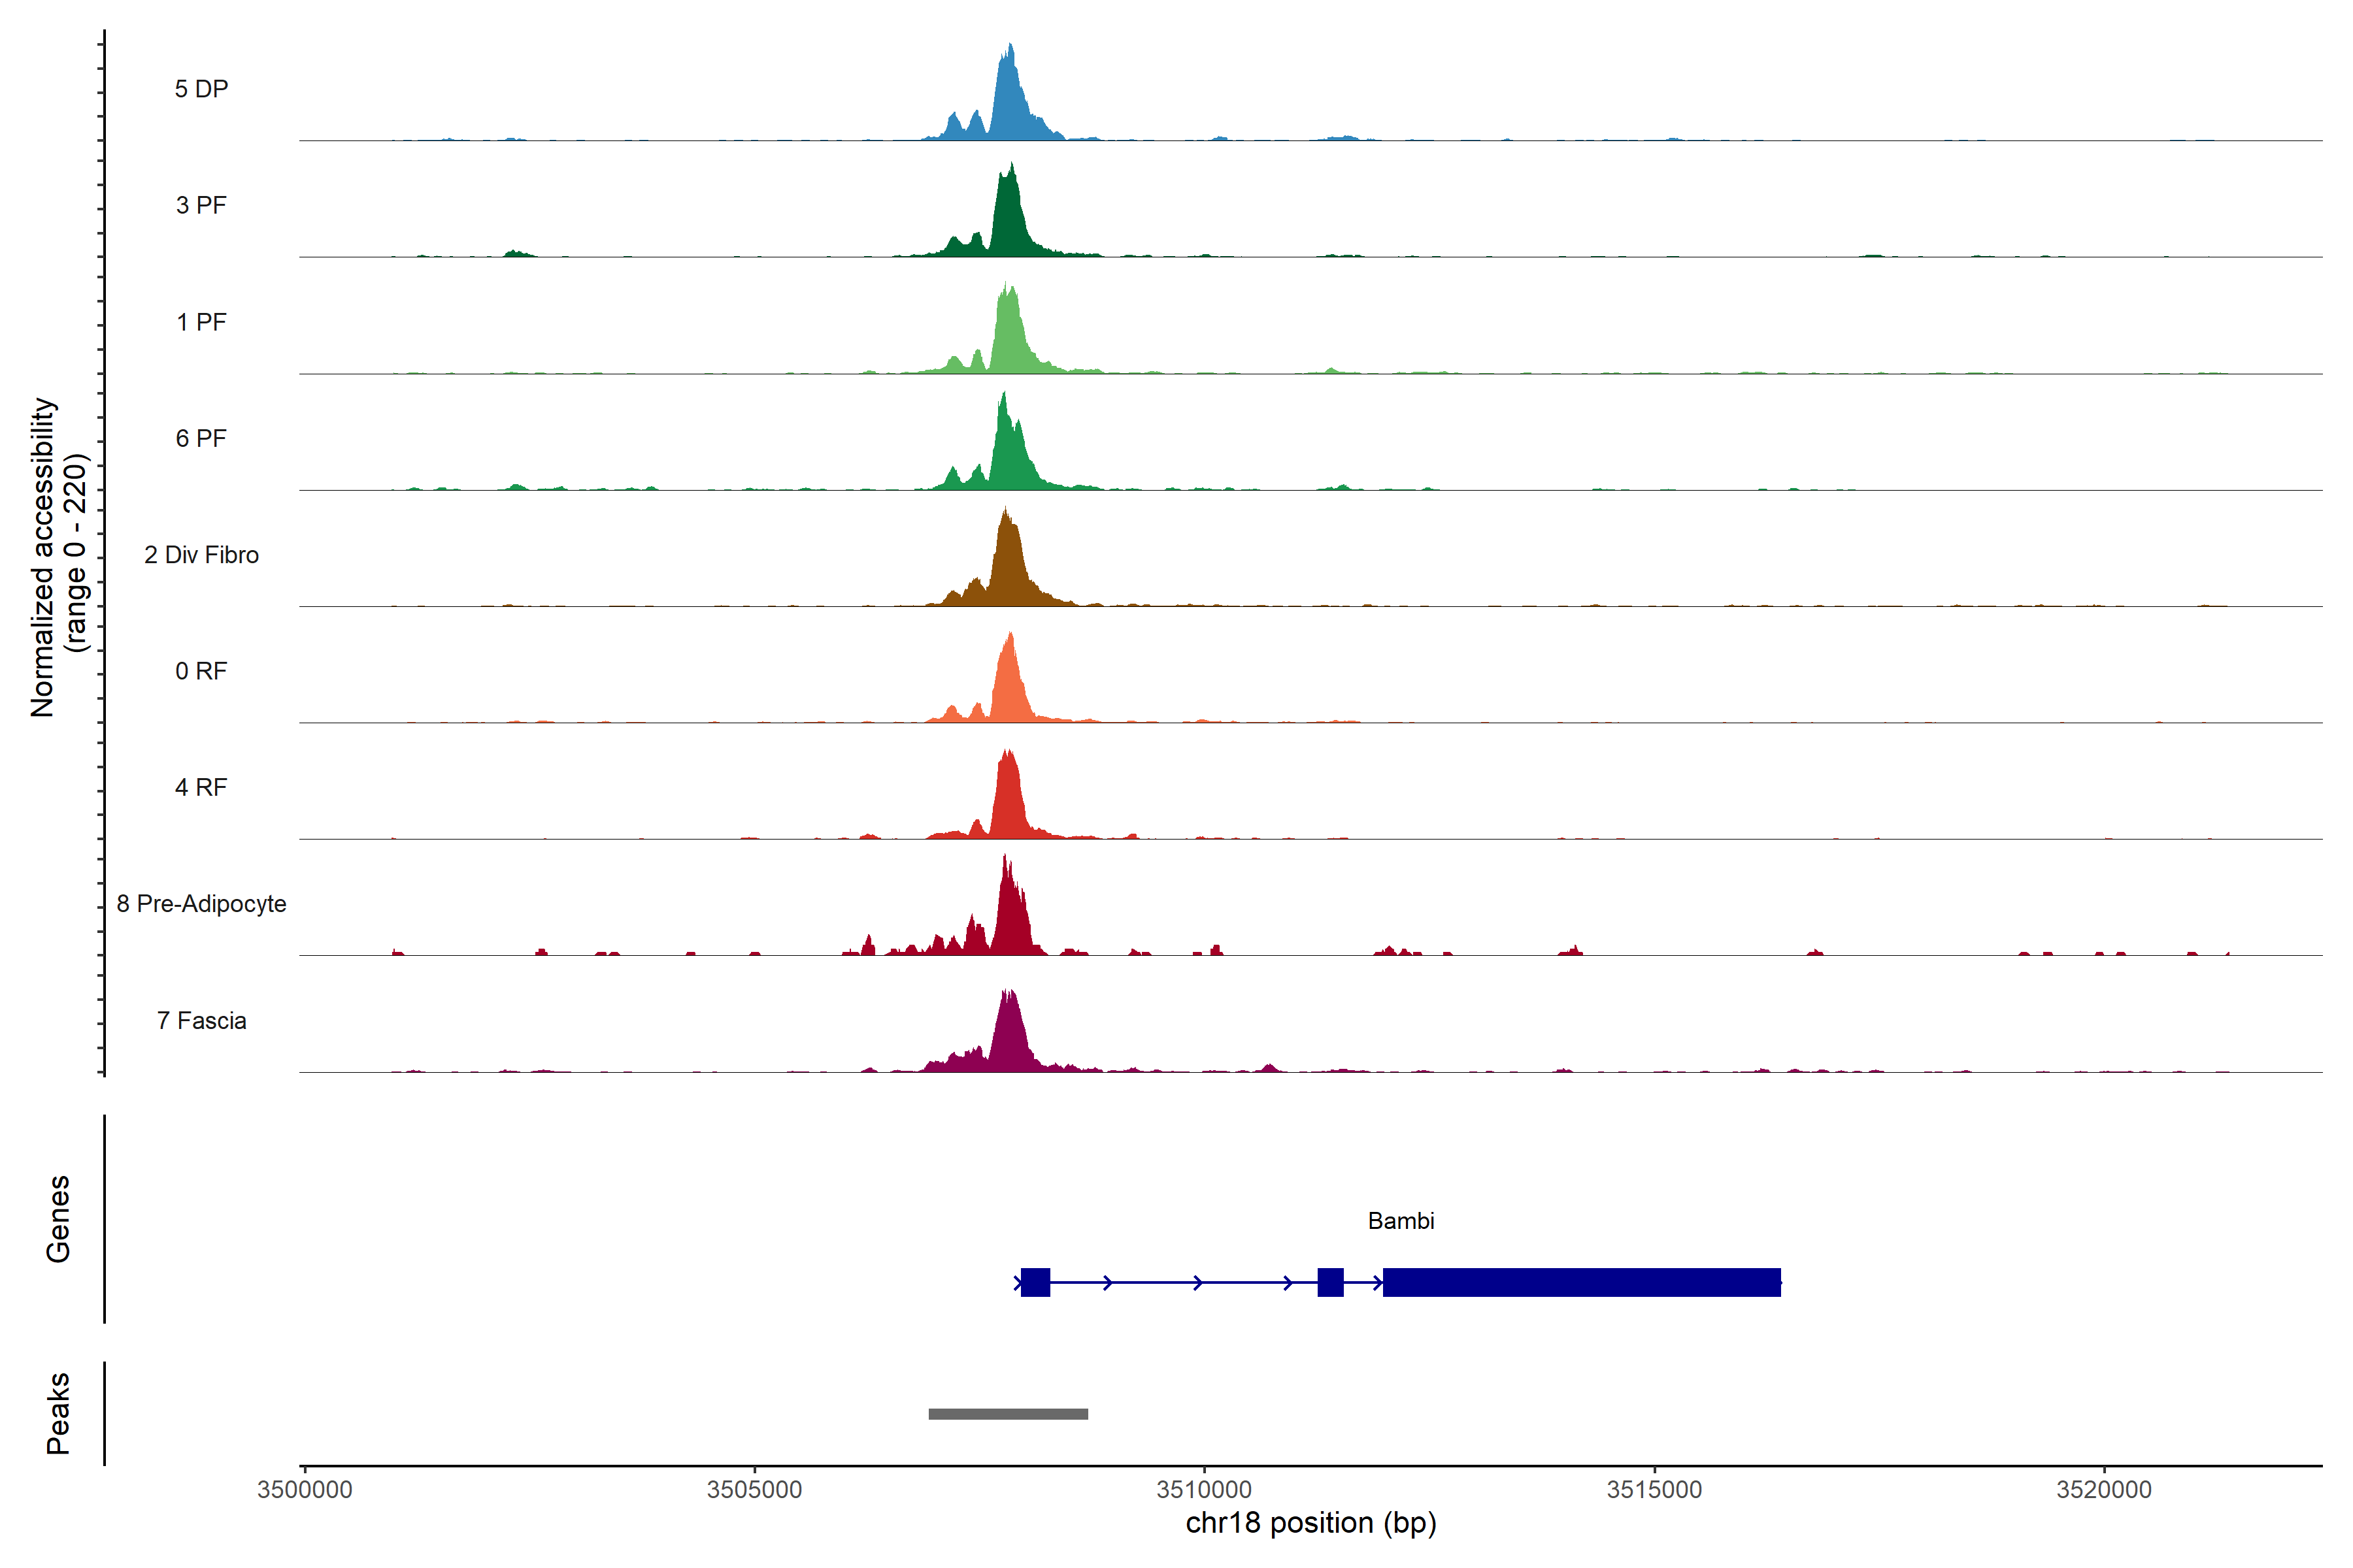Click the Bambi gene name

[1401, 1221]
